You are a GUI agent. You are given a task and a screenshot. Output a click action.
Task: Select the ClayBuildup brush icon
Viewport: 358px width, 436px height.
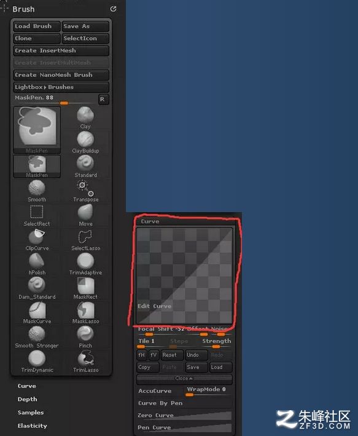tap(85, 142)
